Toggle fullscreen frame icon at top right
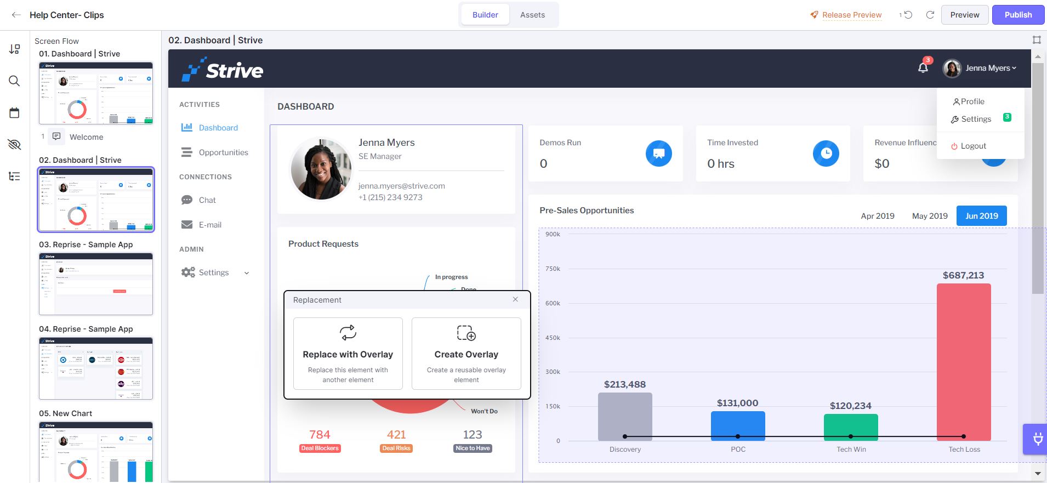Viewport: 1047px width, 483px height. click(1037, 39)
